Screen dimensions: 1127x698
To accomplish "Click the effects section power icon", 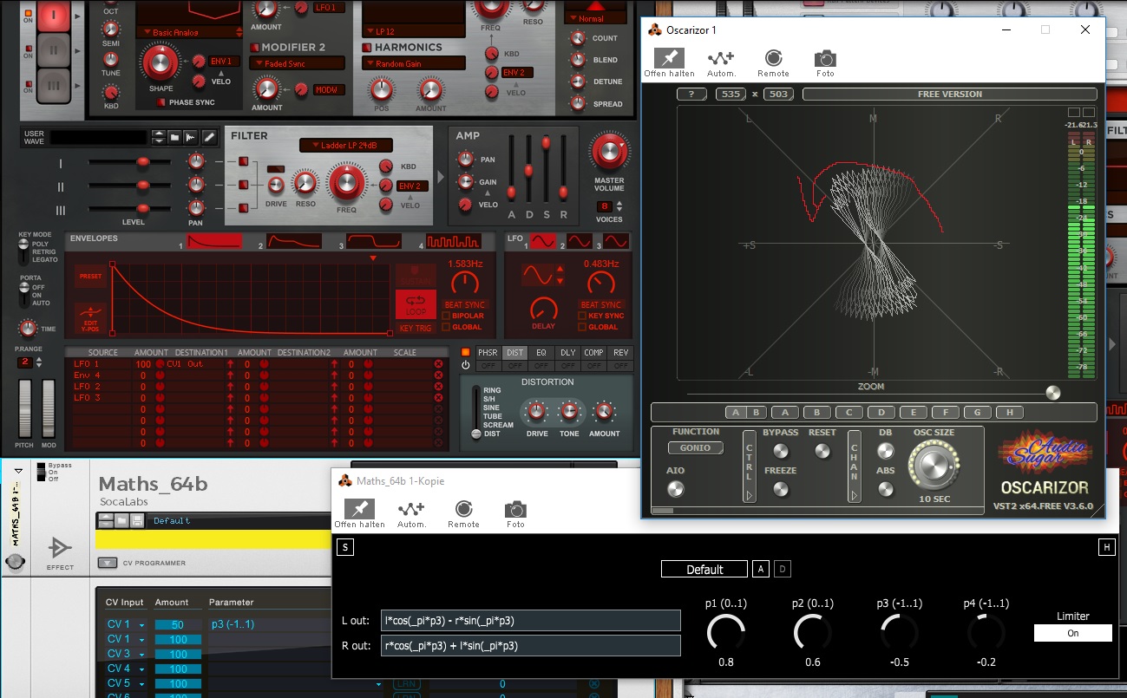I will pos(466,365).
